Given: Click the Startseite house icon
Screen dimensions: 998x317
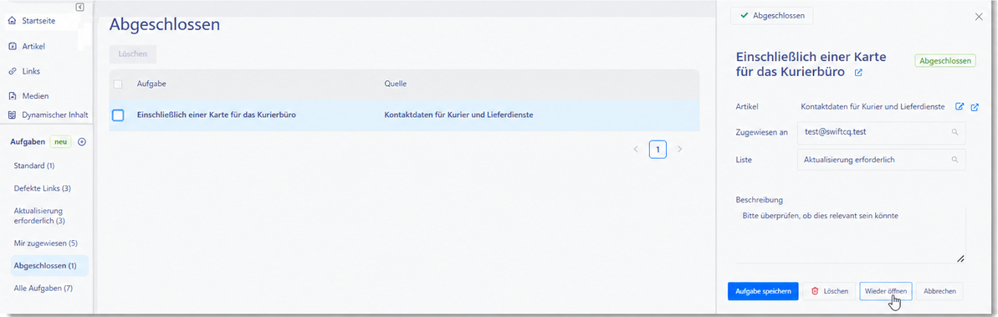Looking at the screenshot, I should (12, 21).
